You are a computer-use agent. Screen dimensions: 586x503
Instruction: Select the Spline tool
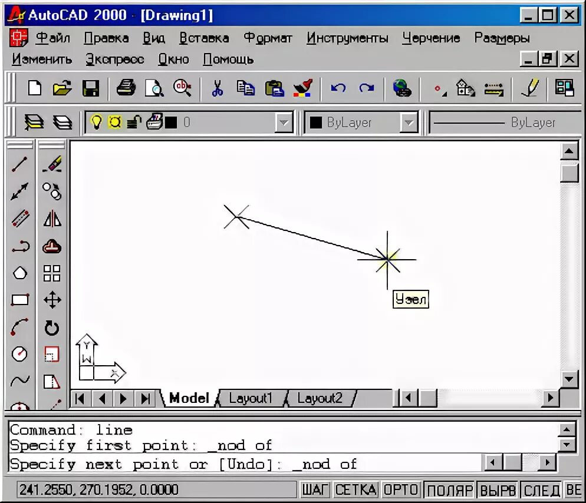tap(20, 381)
